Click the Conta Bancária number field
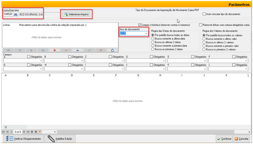The width and height of the screenshot is (253, 144). (7, 15)
